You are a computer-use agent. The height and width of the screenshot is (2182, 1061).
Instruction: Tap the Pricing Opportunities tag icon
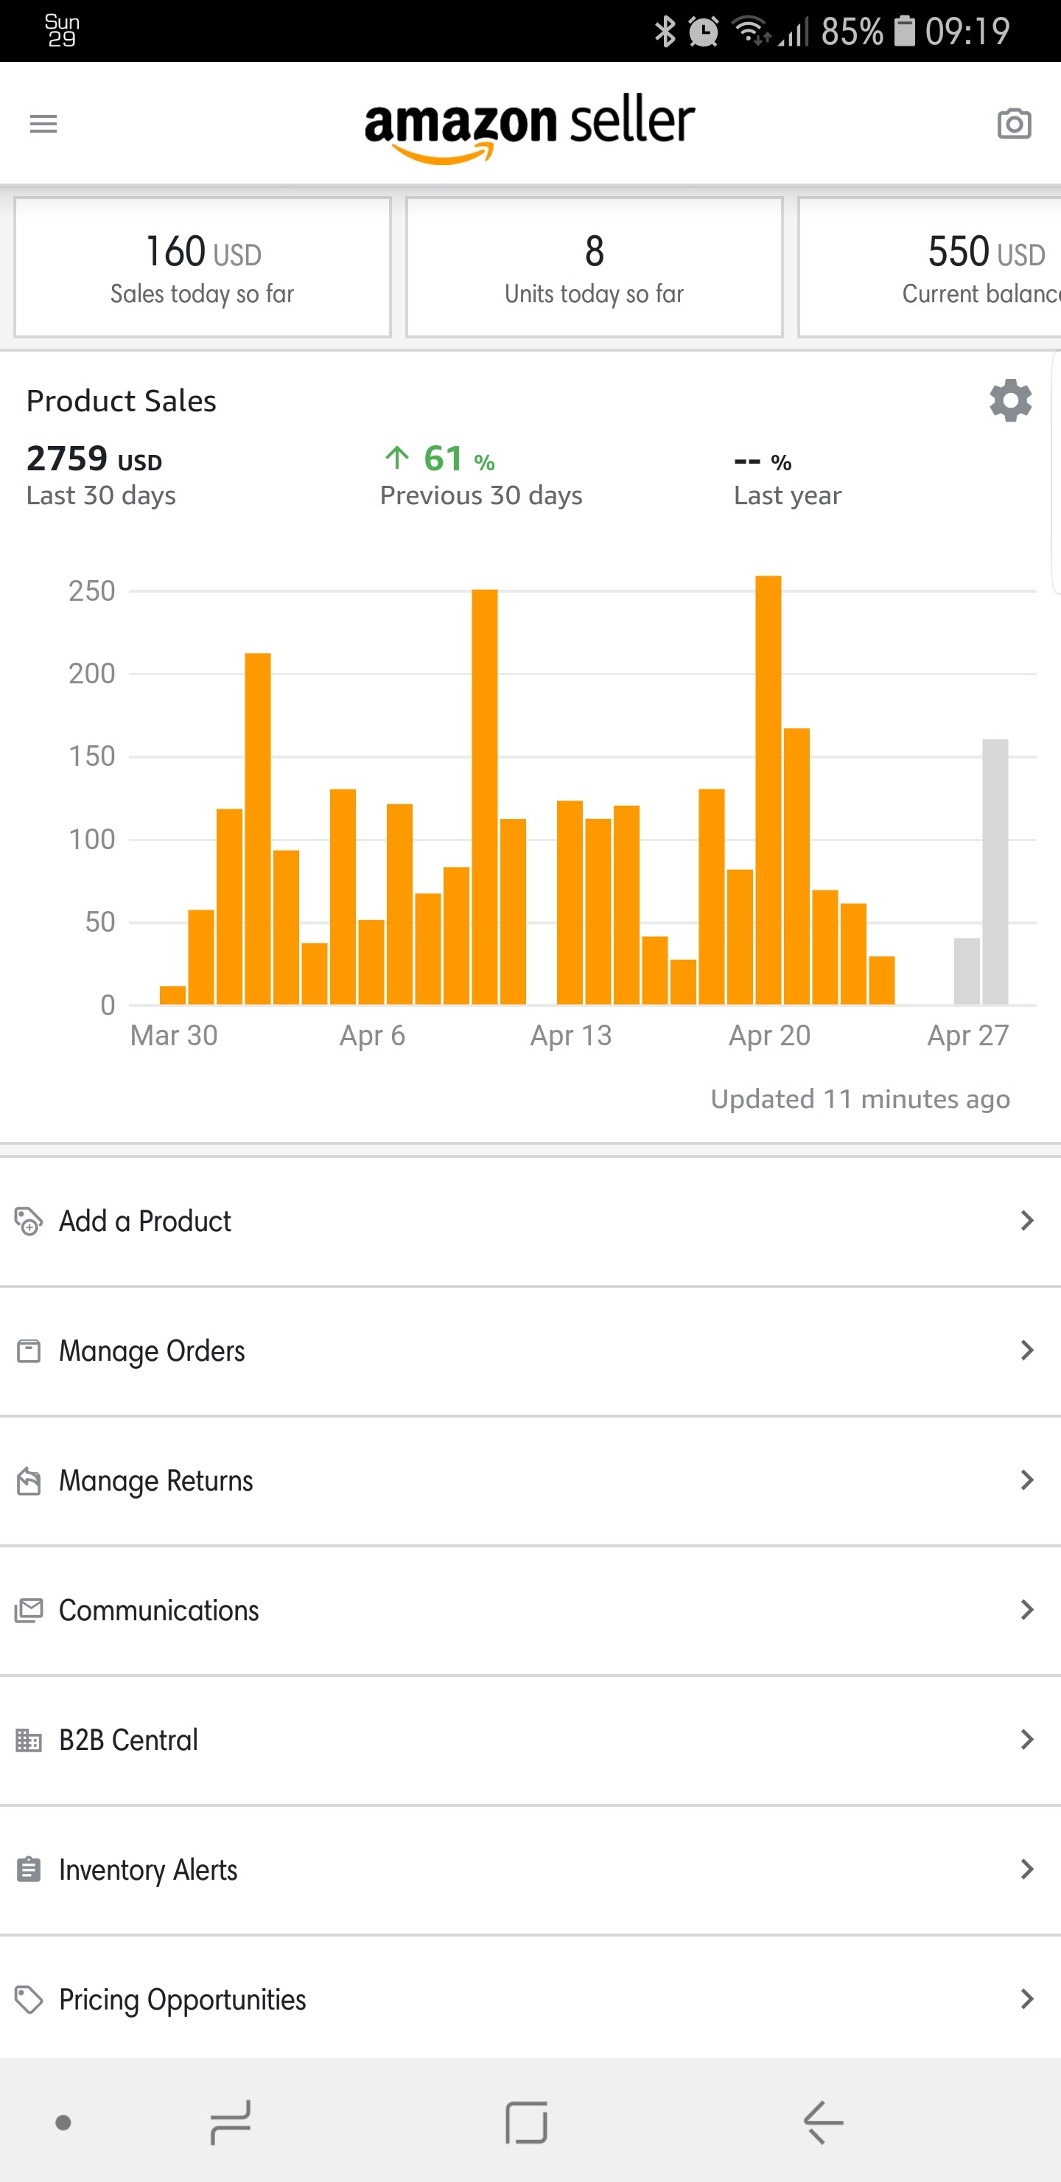pos(29,1999)
